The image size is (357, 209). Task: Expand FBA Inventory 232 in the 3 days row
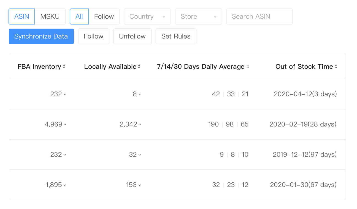coord(65,94)
